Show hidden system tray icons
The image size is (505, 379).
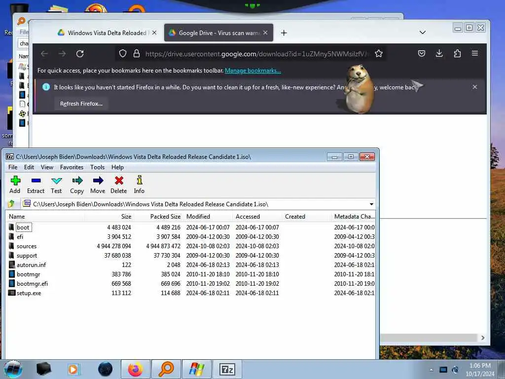click(431, 370)
